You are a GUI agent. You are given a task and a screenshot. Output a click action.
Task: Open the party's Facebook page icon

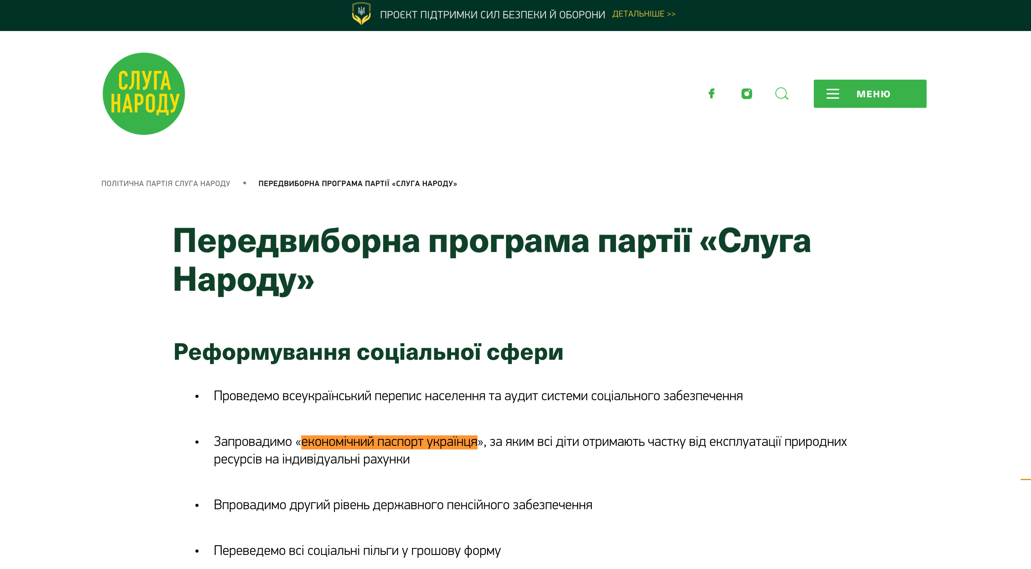point(711,94)
